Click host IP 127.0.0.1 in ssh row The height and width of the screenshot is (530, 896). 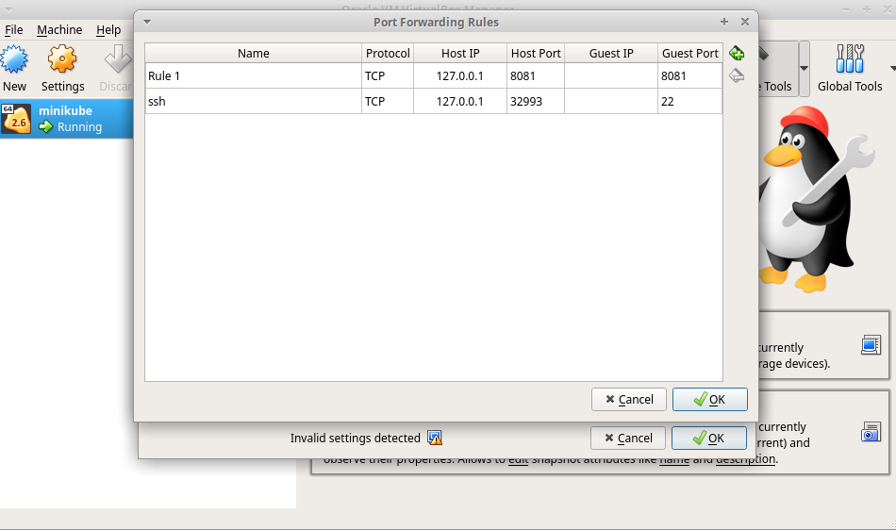point(460,101)
